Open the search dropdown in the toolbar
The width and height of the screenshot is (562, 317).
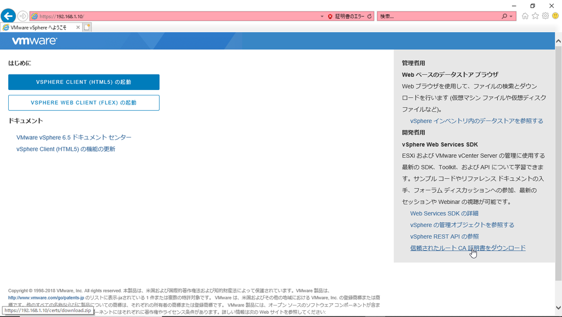(510, 16)
